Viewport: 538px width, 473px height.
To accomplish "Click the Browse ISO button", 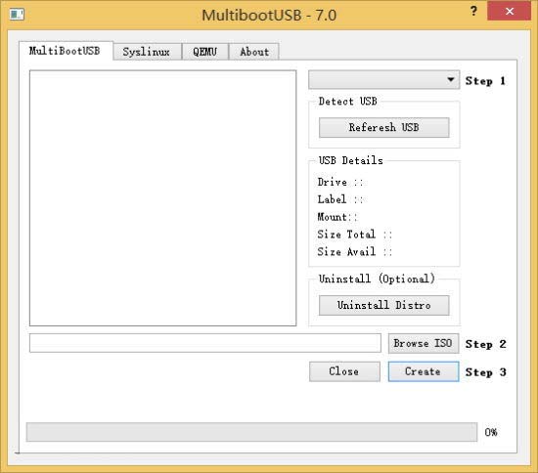I will pyautogui.click(x=424, y=343).
